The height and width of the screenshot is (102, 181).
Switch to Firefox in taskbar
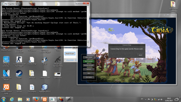tap(36, 99)
